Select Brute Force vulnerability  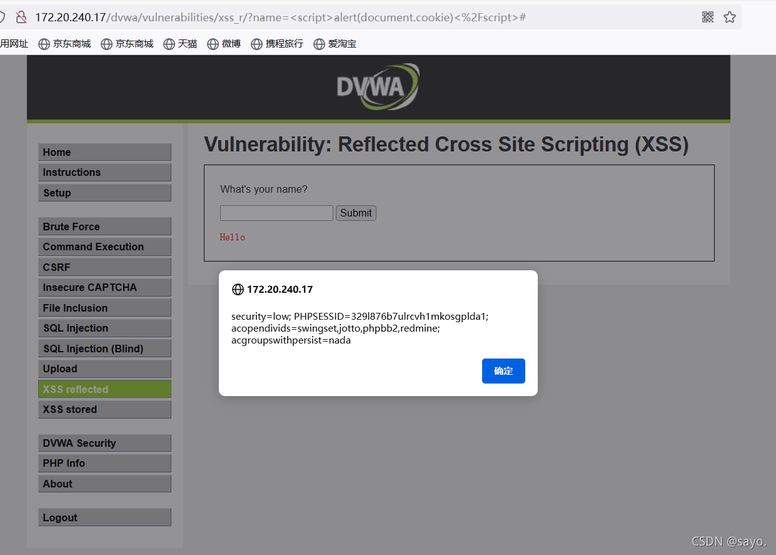click(x=104, y=227)
